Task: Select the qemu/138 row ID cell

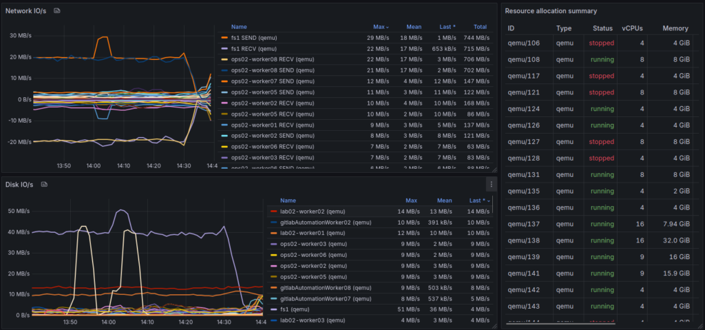Action: coord(518,240)
